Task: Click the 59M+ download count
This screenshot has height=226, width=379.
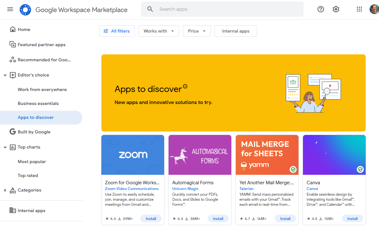Action: [128, 219]
